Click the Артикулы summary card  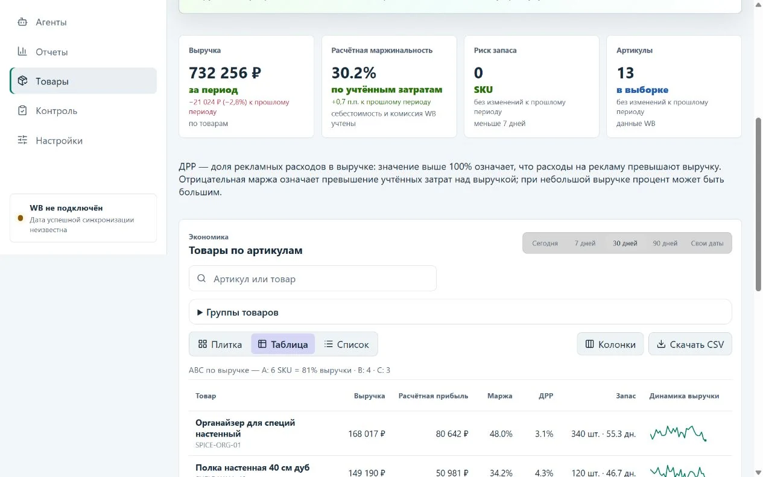tap(674, 86)
